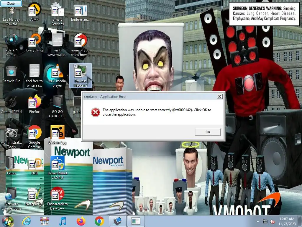
Task: Click the red error icon in the dialog
Action: (x=96, y=112)
